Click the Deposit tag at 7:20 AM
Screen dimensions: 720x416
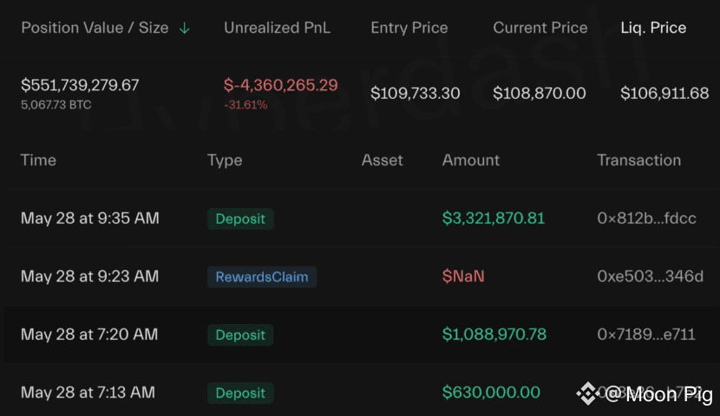(240, 335)
